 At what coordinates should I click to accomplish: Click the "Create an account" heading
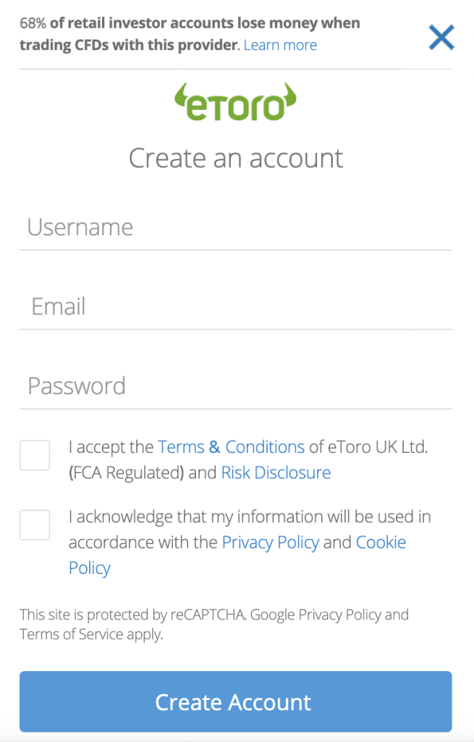click(x=236, y=158)
